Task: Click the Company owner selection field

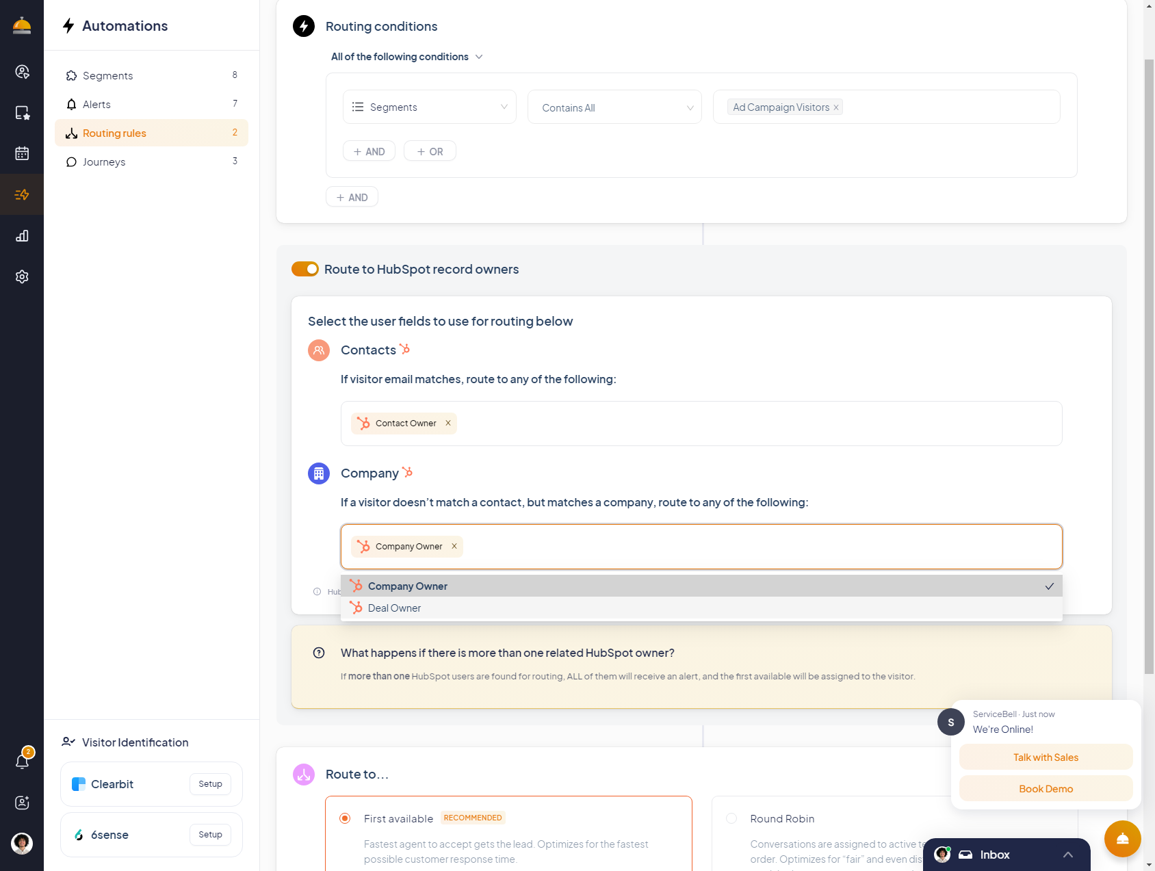Action: [701, 547]
